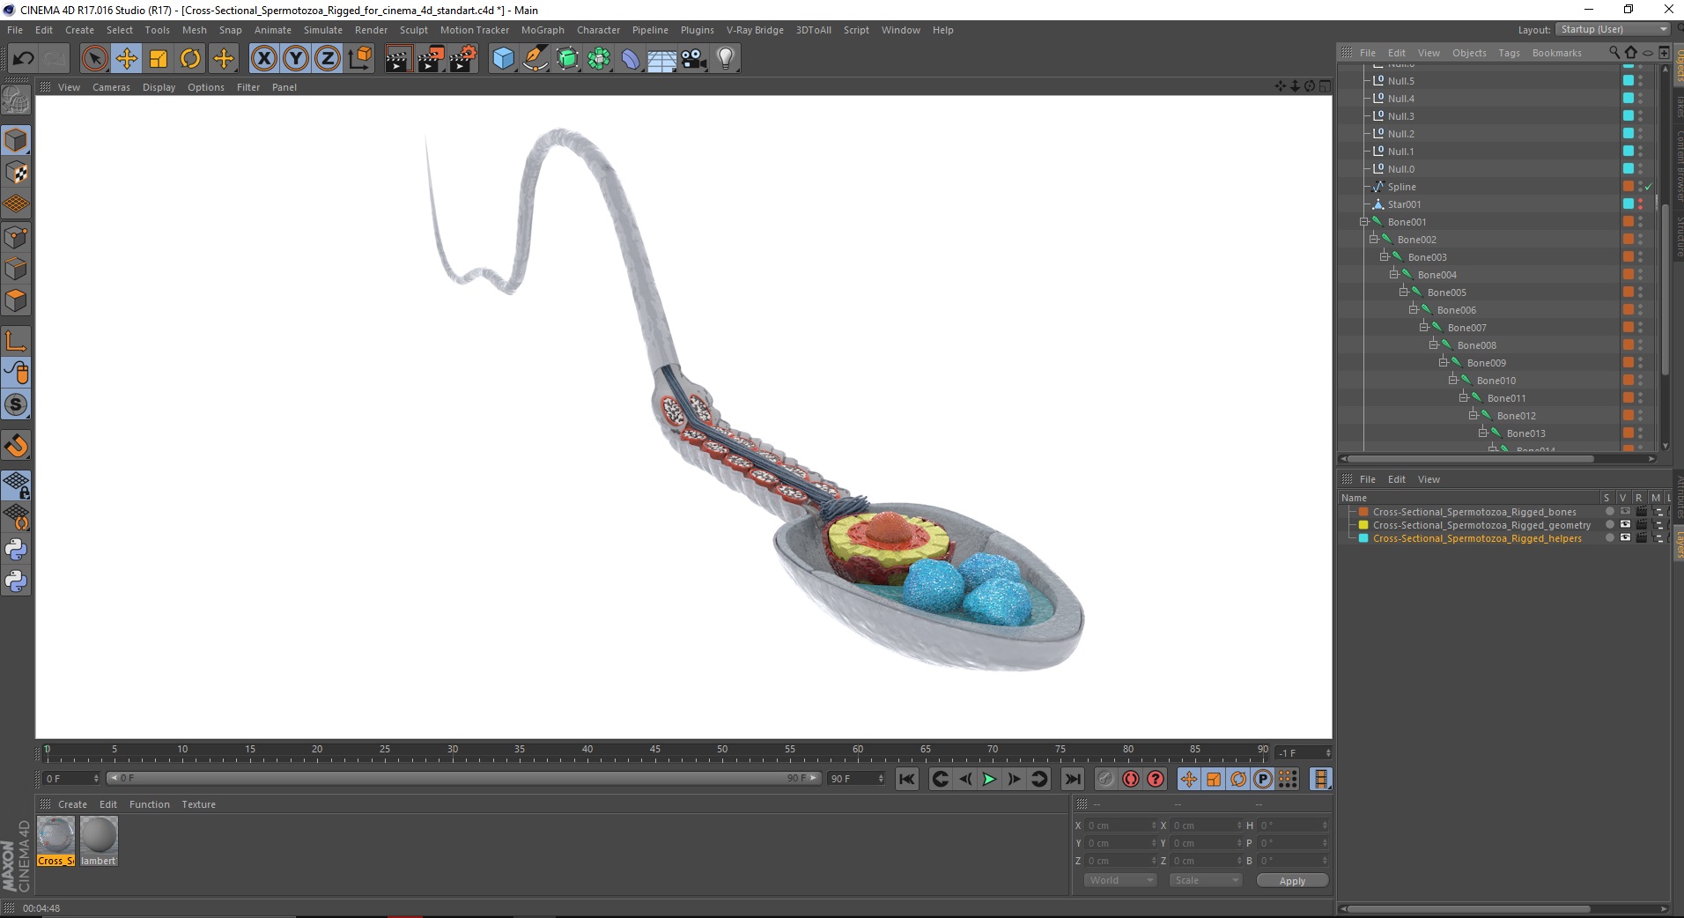Open Edit Render Settings
Viewport: 1684px width, 918px height.
[x=463, y=59]
